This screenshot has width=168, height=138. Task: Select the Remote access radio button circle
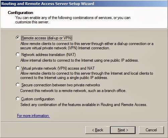tap(17, 38)
